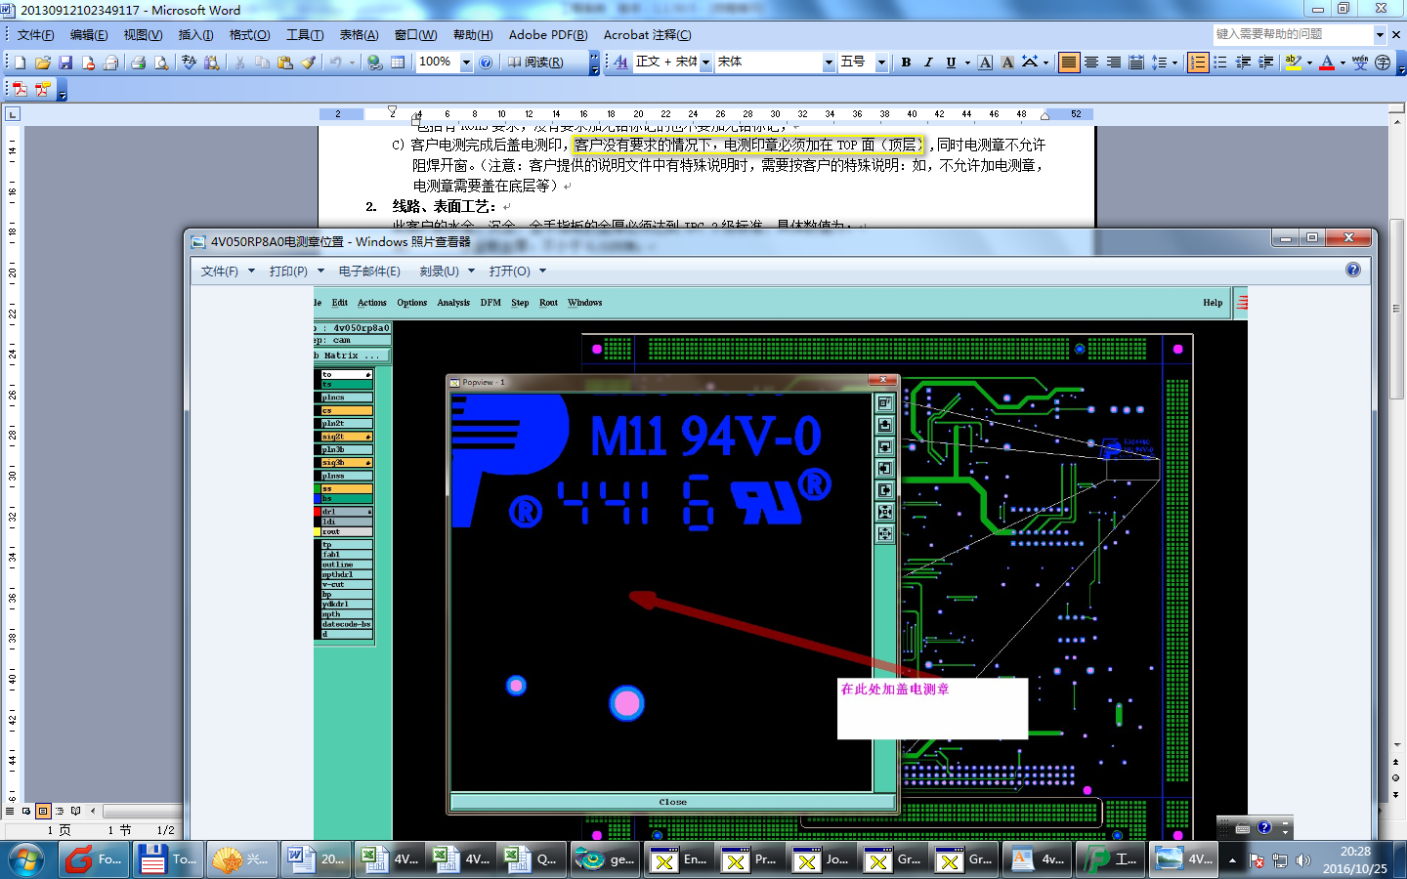1407x879 pixels.
Task: Toggle italic formatting
Action: tap(928, 63)
